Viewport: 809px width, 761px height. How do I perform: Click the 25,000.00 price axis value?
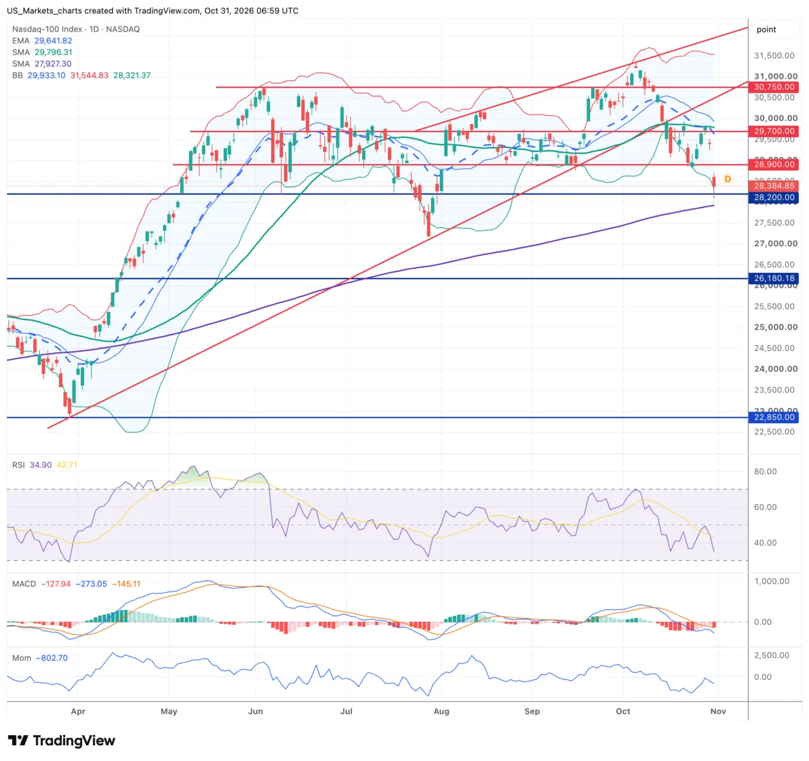pos(776,327)
